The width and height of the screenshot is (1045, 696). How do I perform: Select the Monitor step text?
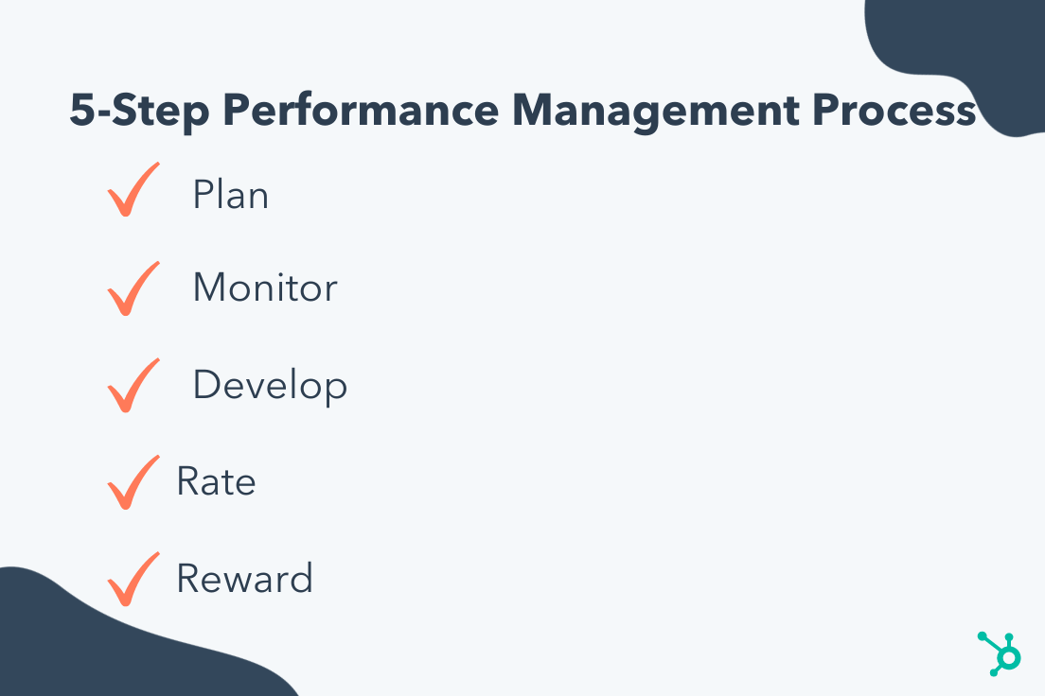pos(265,287)
